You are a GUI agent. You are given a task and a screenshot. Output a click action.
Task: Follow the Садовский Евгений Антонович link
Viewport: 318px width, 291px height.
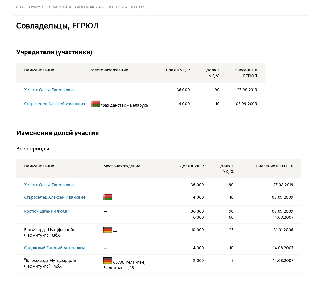(x=54, y=248)
